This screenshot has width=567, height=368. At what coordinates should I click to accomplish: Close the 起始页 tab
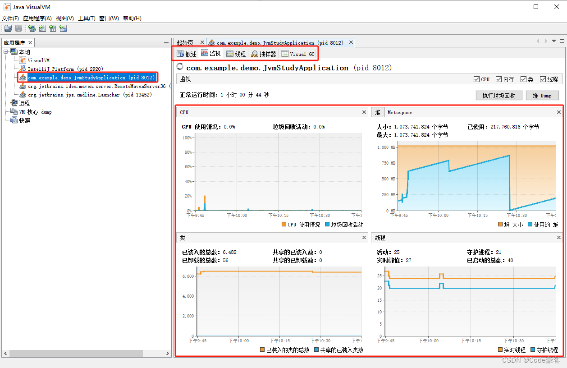pos(202,42)
